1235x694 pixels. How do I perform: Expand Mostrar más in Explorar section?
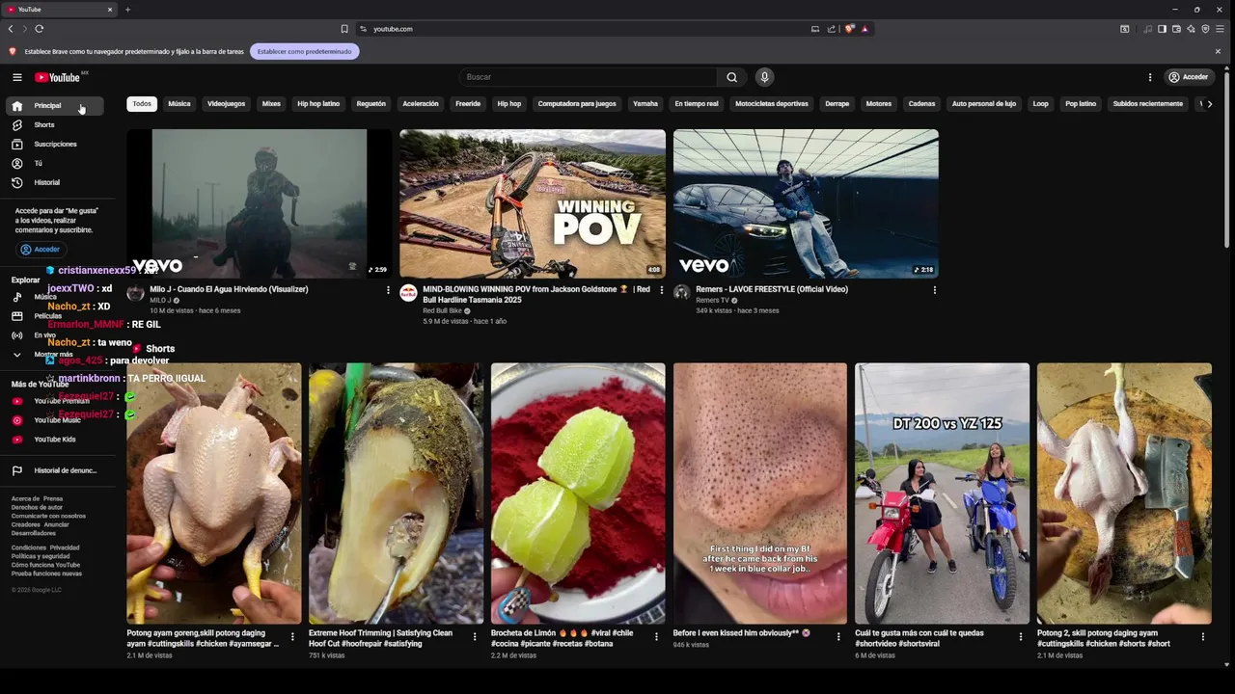tap(54, 355)
